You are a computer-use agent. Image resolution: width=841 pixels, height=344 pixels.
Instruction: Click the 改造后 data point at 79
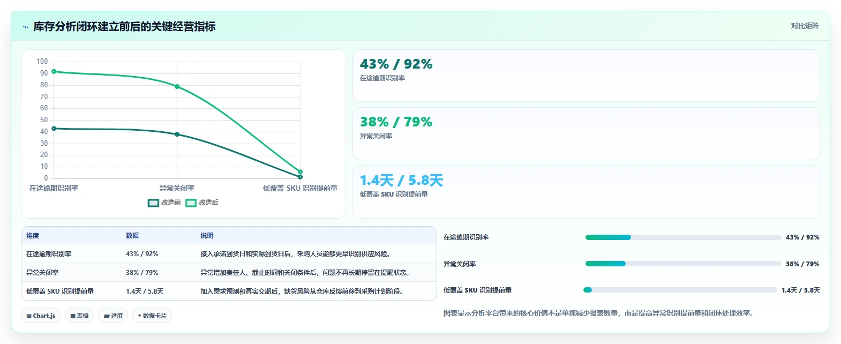coord(177,86)
